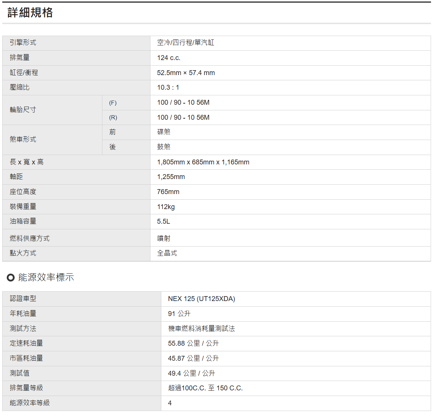Screen dimensions: 437x417
Task: Click the circle bullet beside 能源效率標示
Action: click(11, 277)
